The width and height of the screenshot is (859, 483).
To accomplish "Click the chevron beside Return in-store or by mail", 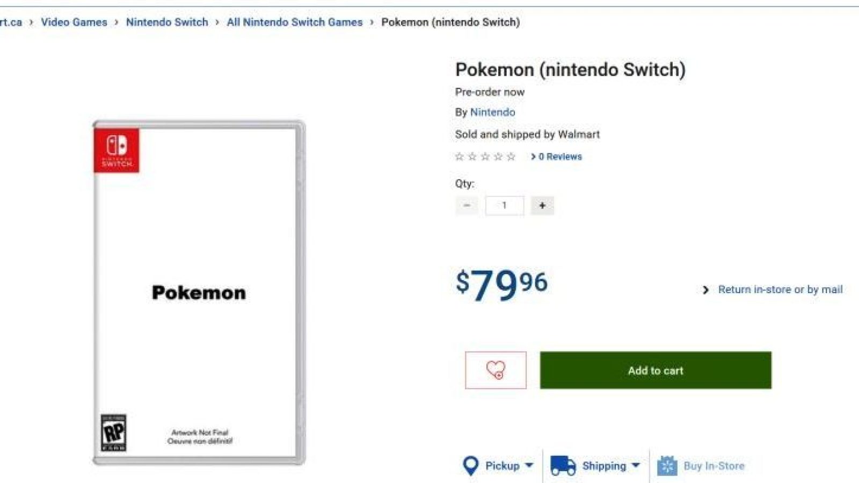I will pos(705,290).
